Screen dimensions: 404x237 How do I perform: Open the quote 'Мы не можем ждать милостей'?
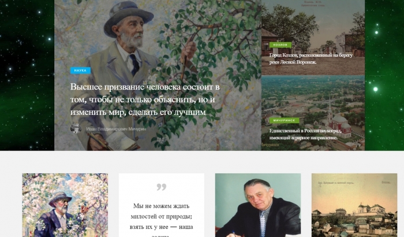[161, 221]
